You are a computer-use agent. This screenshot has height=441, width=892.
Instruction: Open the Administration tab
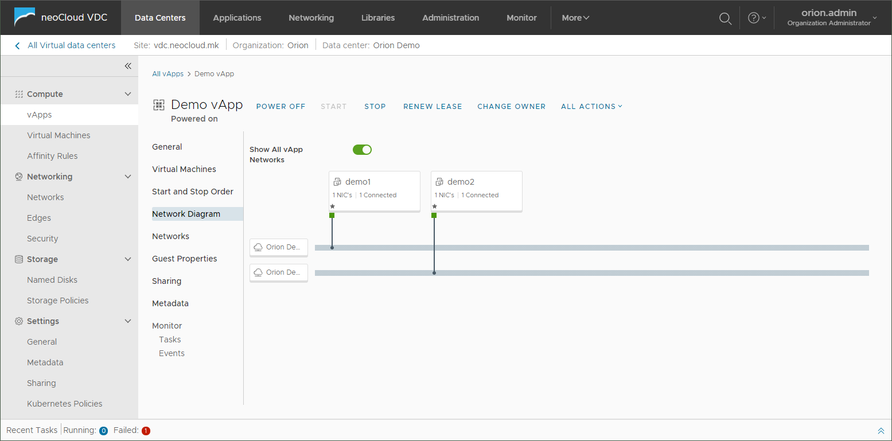click(x=450, y=18)
